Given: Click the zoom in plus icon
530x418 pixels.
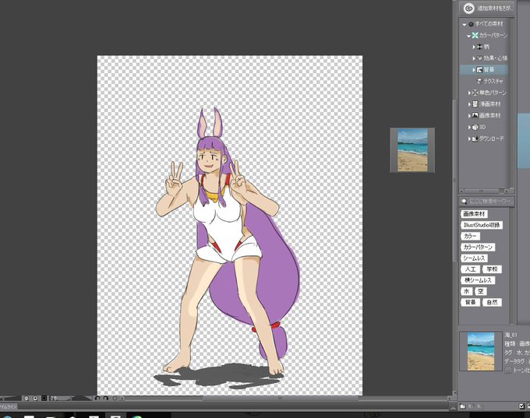Looking at the screenshot, I should click(35, 399).
